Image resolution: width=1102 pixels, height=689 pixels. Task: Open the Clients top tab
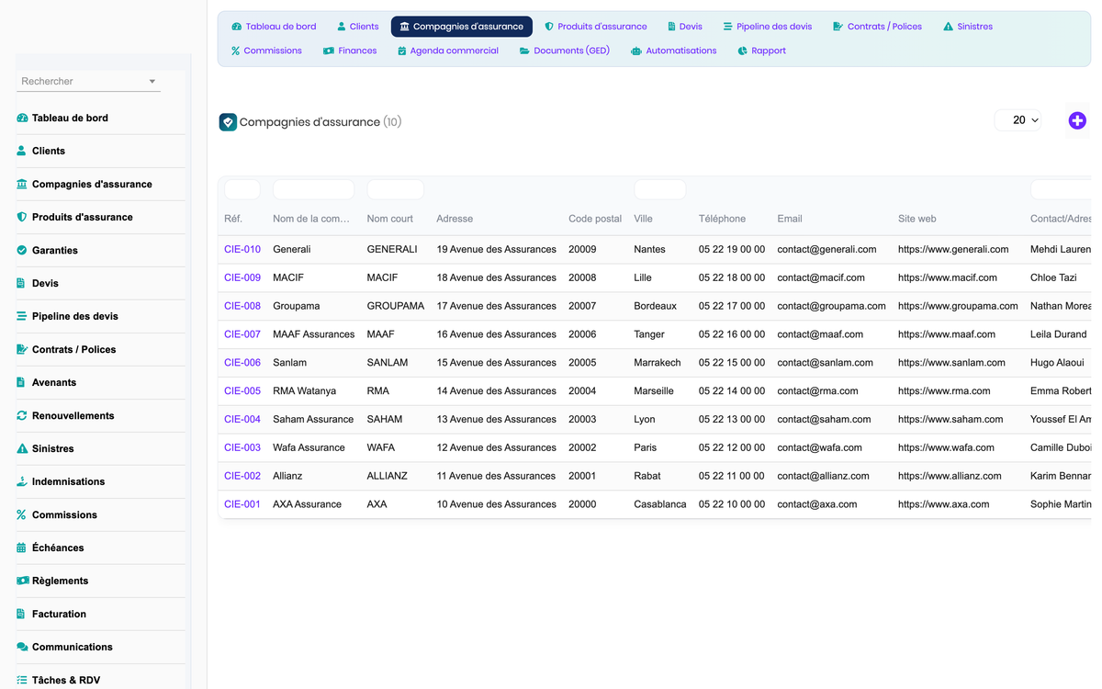point(357,27)
